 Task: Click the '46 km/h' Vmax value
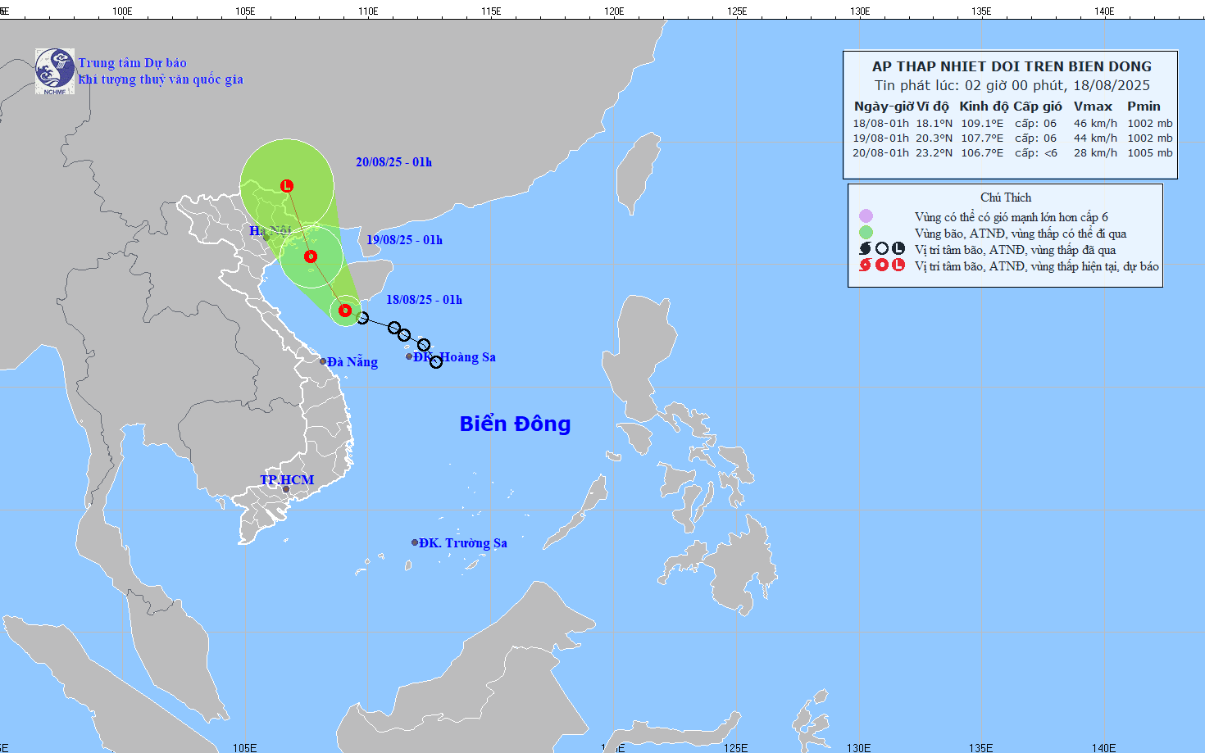1095,124
